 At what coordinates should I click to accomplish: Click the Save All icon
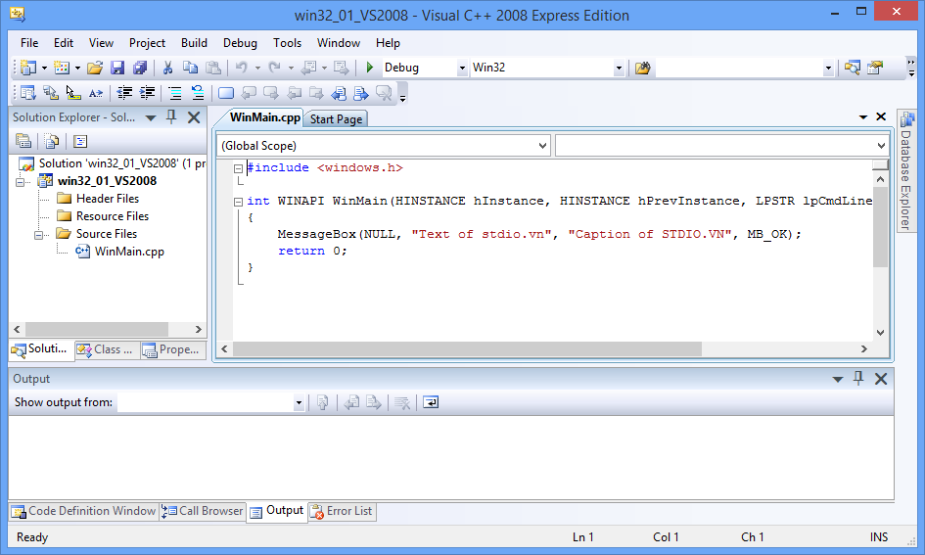[140, 68]
